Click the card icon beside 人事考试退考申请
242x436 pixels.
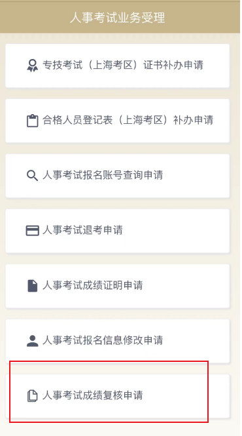coord(33,231)
